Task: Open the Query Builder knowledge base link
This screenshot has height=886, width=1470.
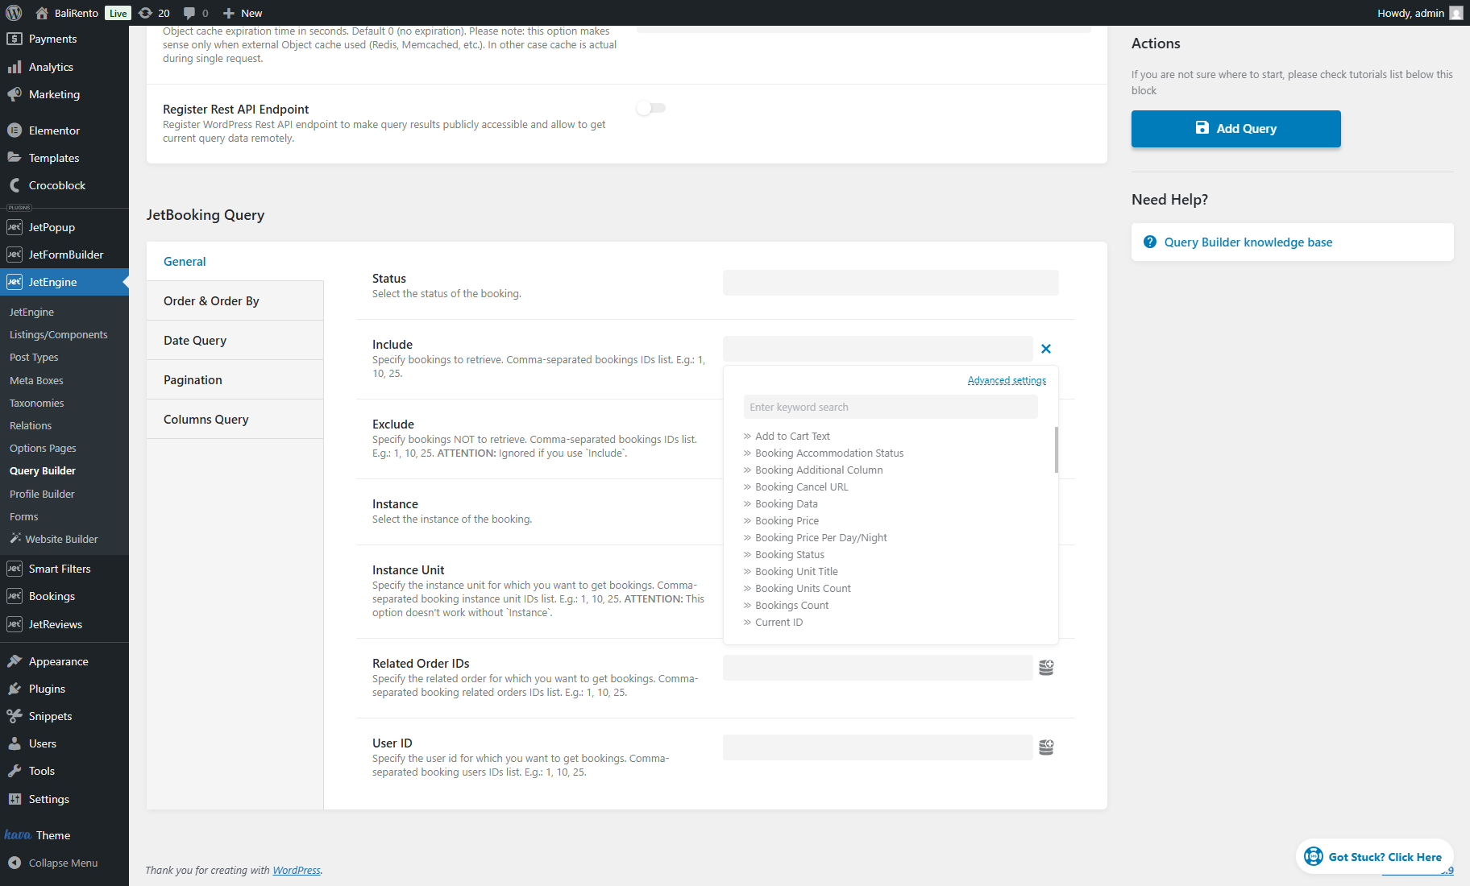Action: point(1248,242)
